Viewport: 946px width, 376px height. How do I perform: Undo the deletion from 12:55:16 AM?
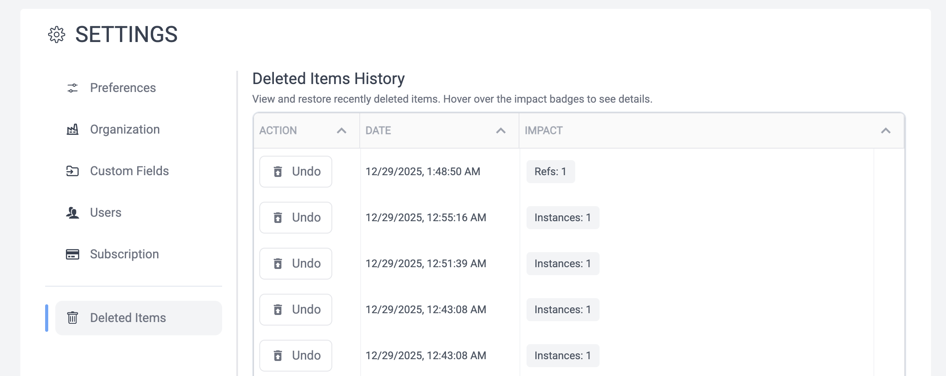(x=296, y=218)
